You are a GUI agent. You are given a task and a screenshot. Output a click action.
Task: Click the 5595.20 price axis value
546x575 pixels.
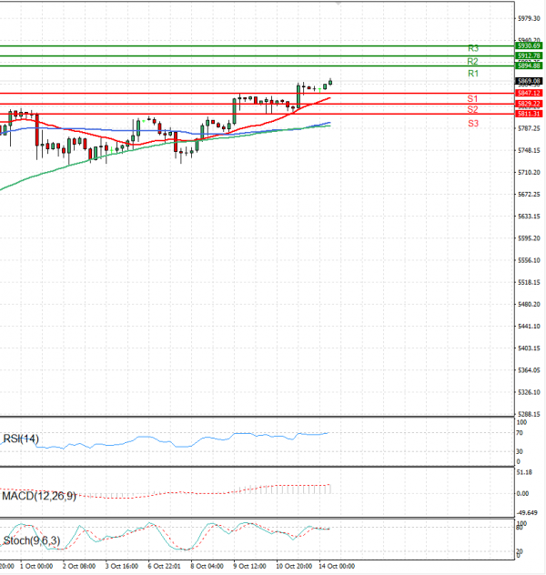point(529,238)
